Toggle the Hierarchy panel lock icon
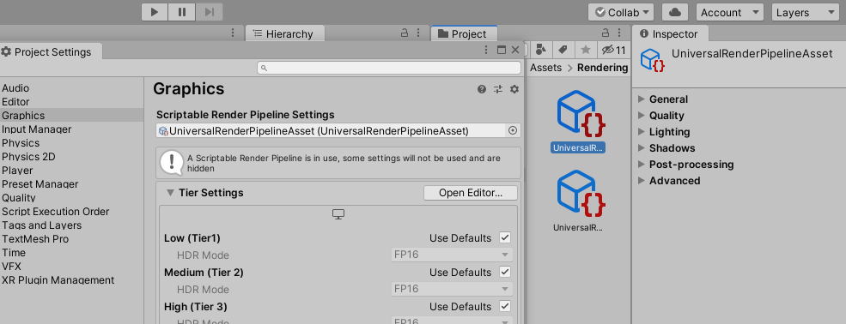Viewport: 846px width, 324px height. pos(405,33)
